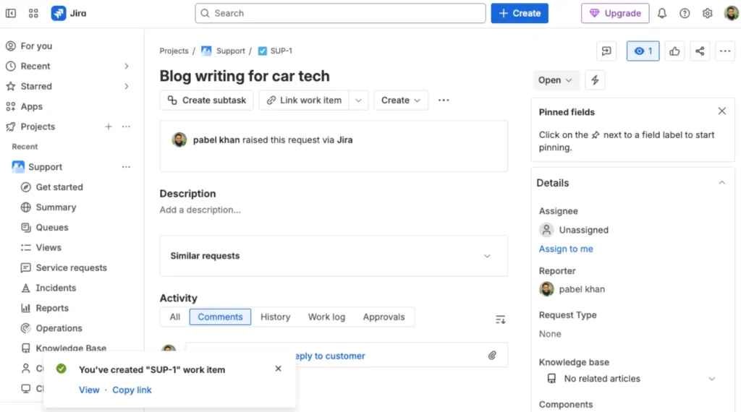This screenshot has height=412, width=741.
Task: Open Views in sidebar
Action: pos(48,248)
